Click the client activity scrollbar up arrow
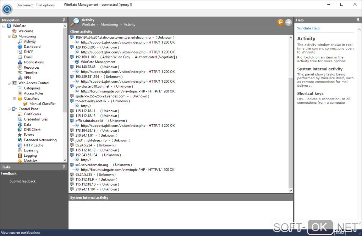 tap(291, 37)
